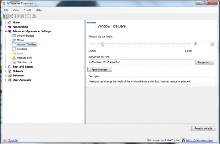Close the Winaero Tweaker window
Image resolution: width=220 pixels, height=144 pixels.
[x=213, y=3]
